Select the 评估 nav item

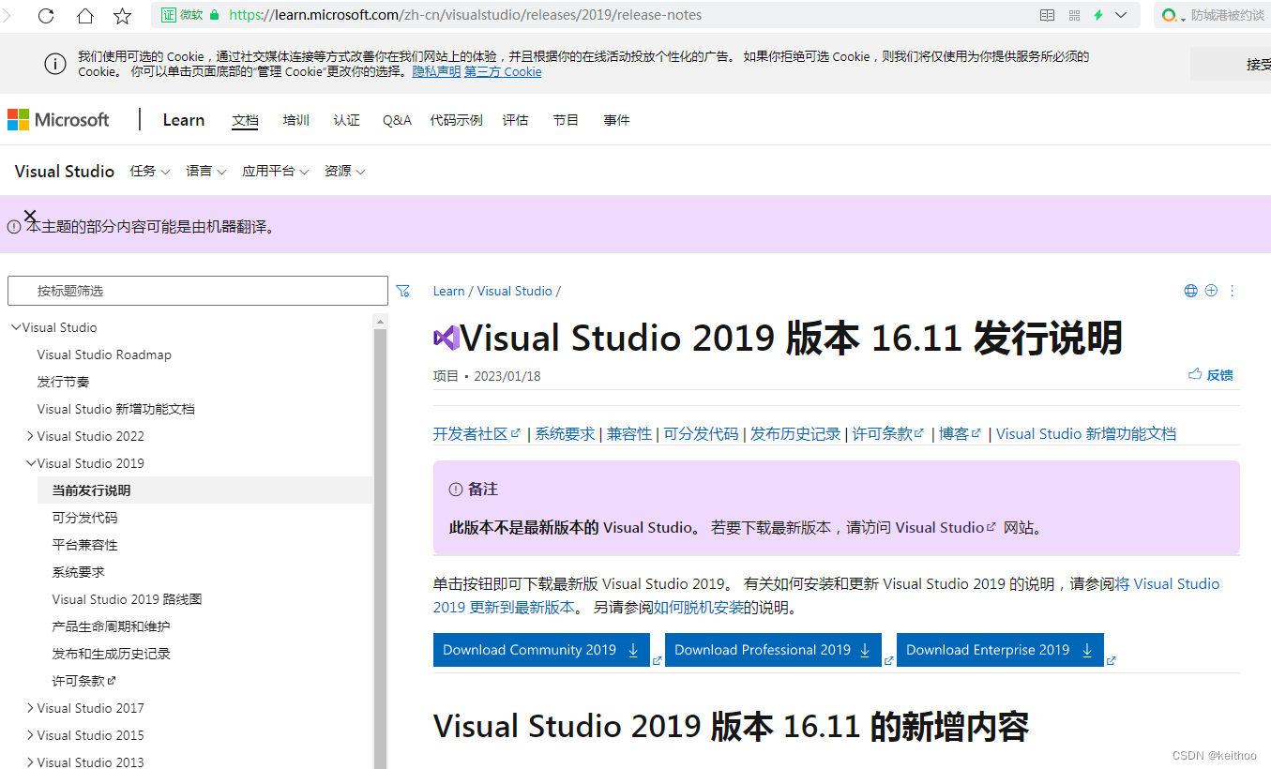coord(515,120)
